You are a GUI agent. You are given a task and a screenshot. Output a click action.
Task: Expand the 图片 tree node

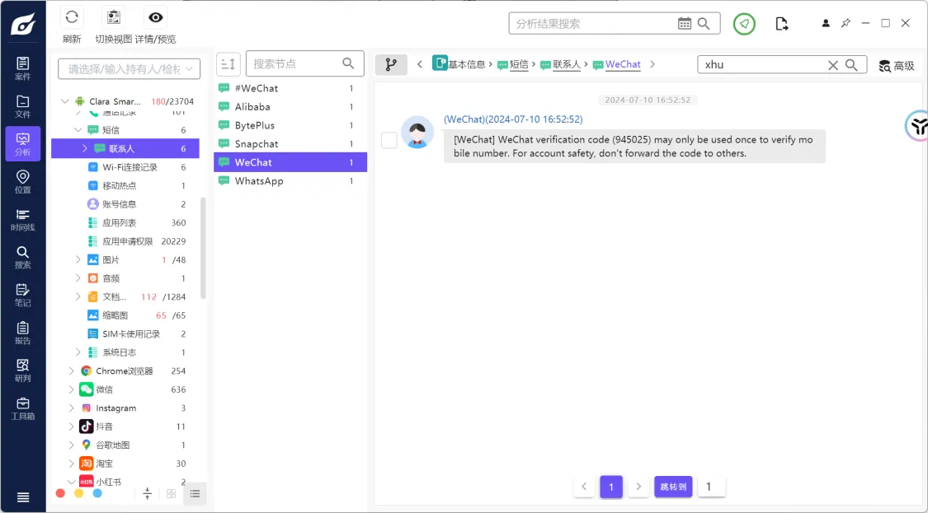pyautogui.click(x=78, y=259)
